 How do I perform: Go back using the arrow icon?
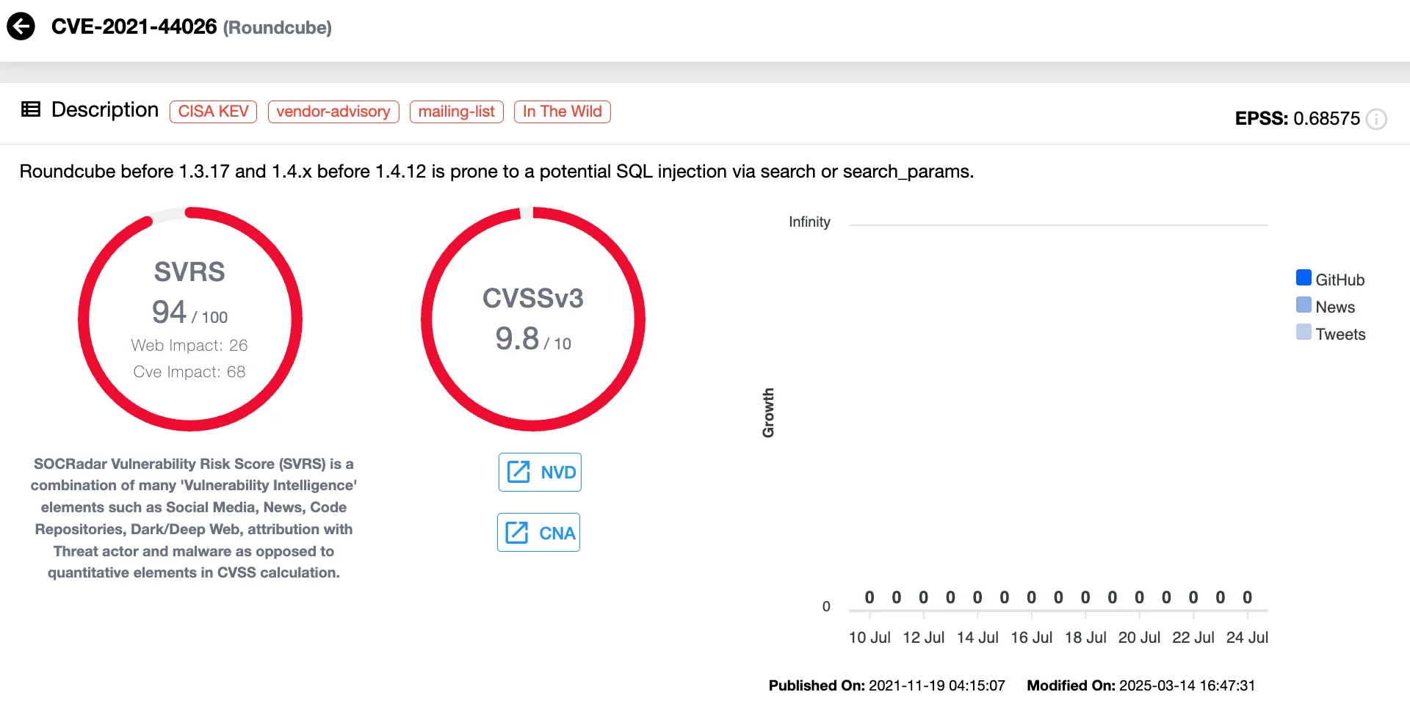(x=21, y=26)
